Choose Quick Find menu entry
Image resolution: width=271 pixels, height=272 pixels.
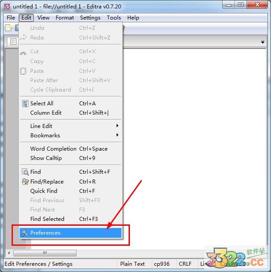click(x=70, y=191)
